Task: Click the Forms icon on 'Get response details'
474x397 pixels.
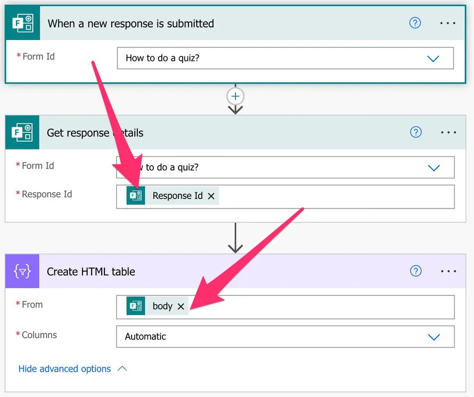Action: (x=23, y=133)
